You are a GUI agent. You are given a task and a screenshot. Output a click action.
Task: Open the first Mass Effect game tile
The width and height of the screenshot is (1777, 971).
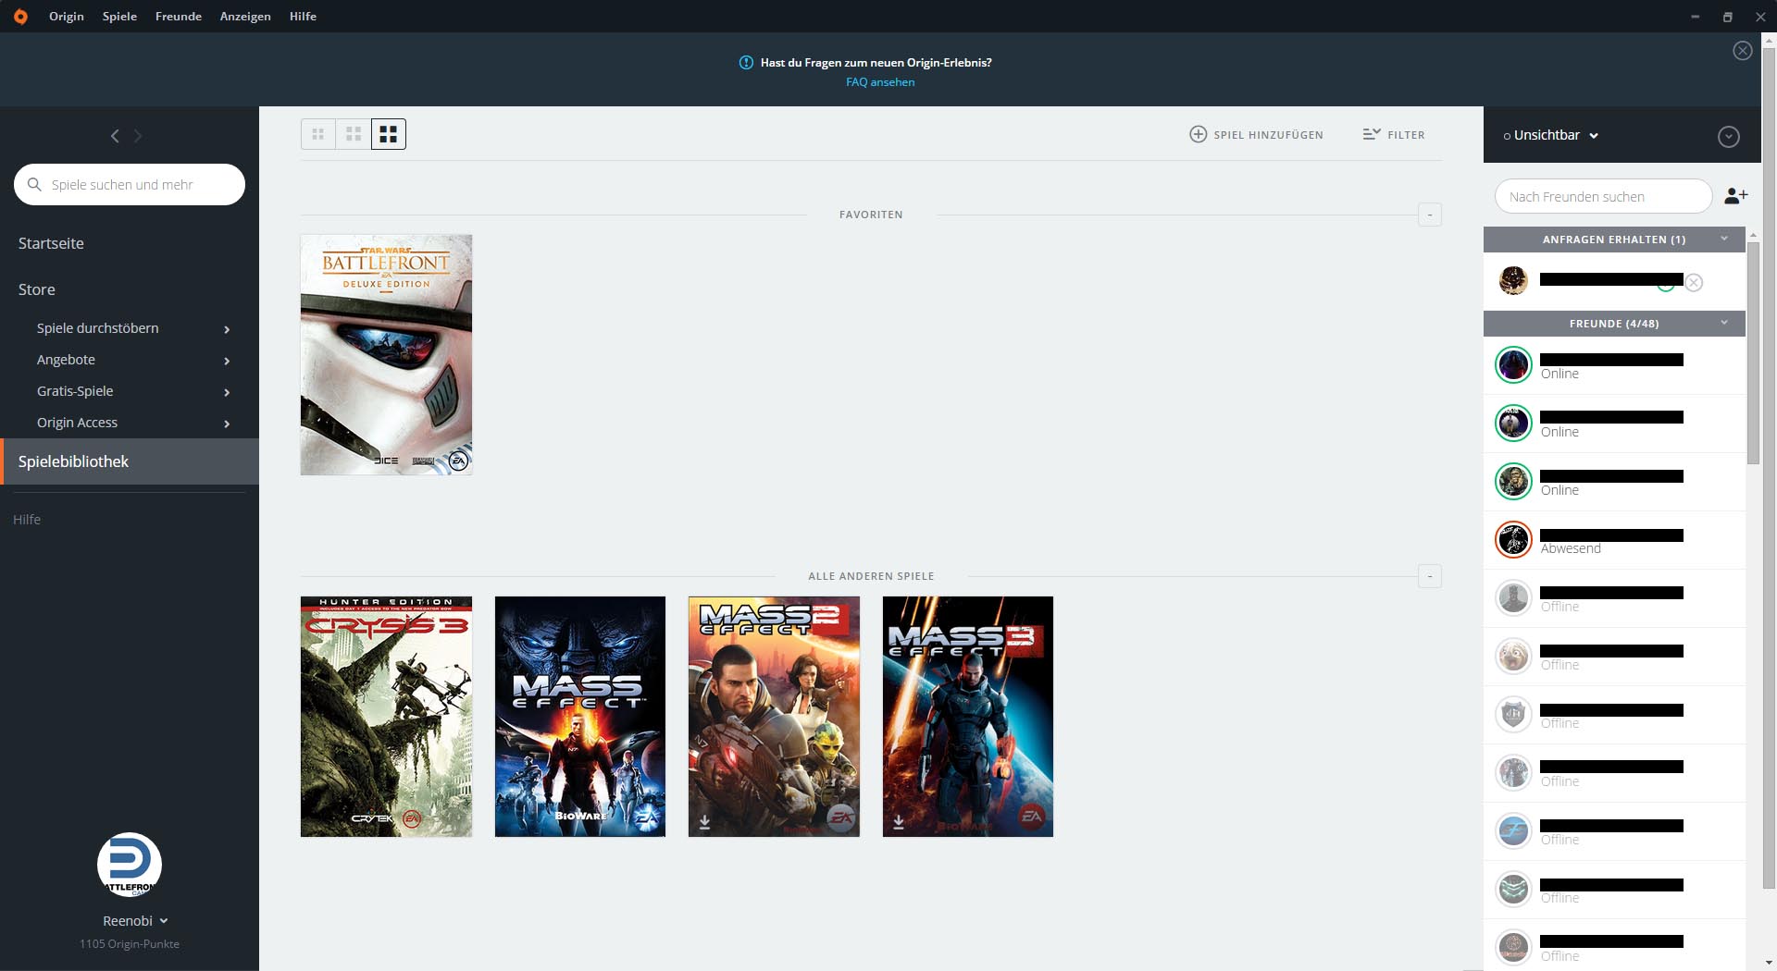point(580,717)
